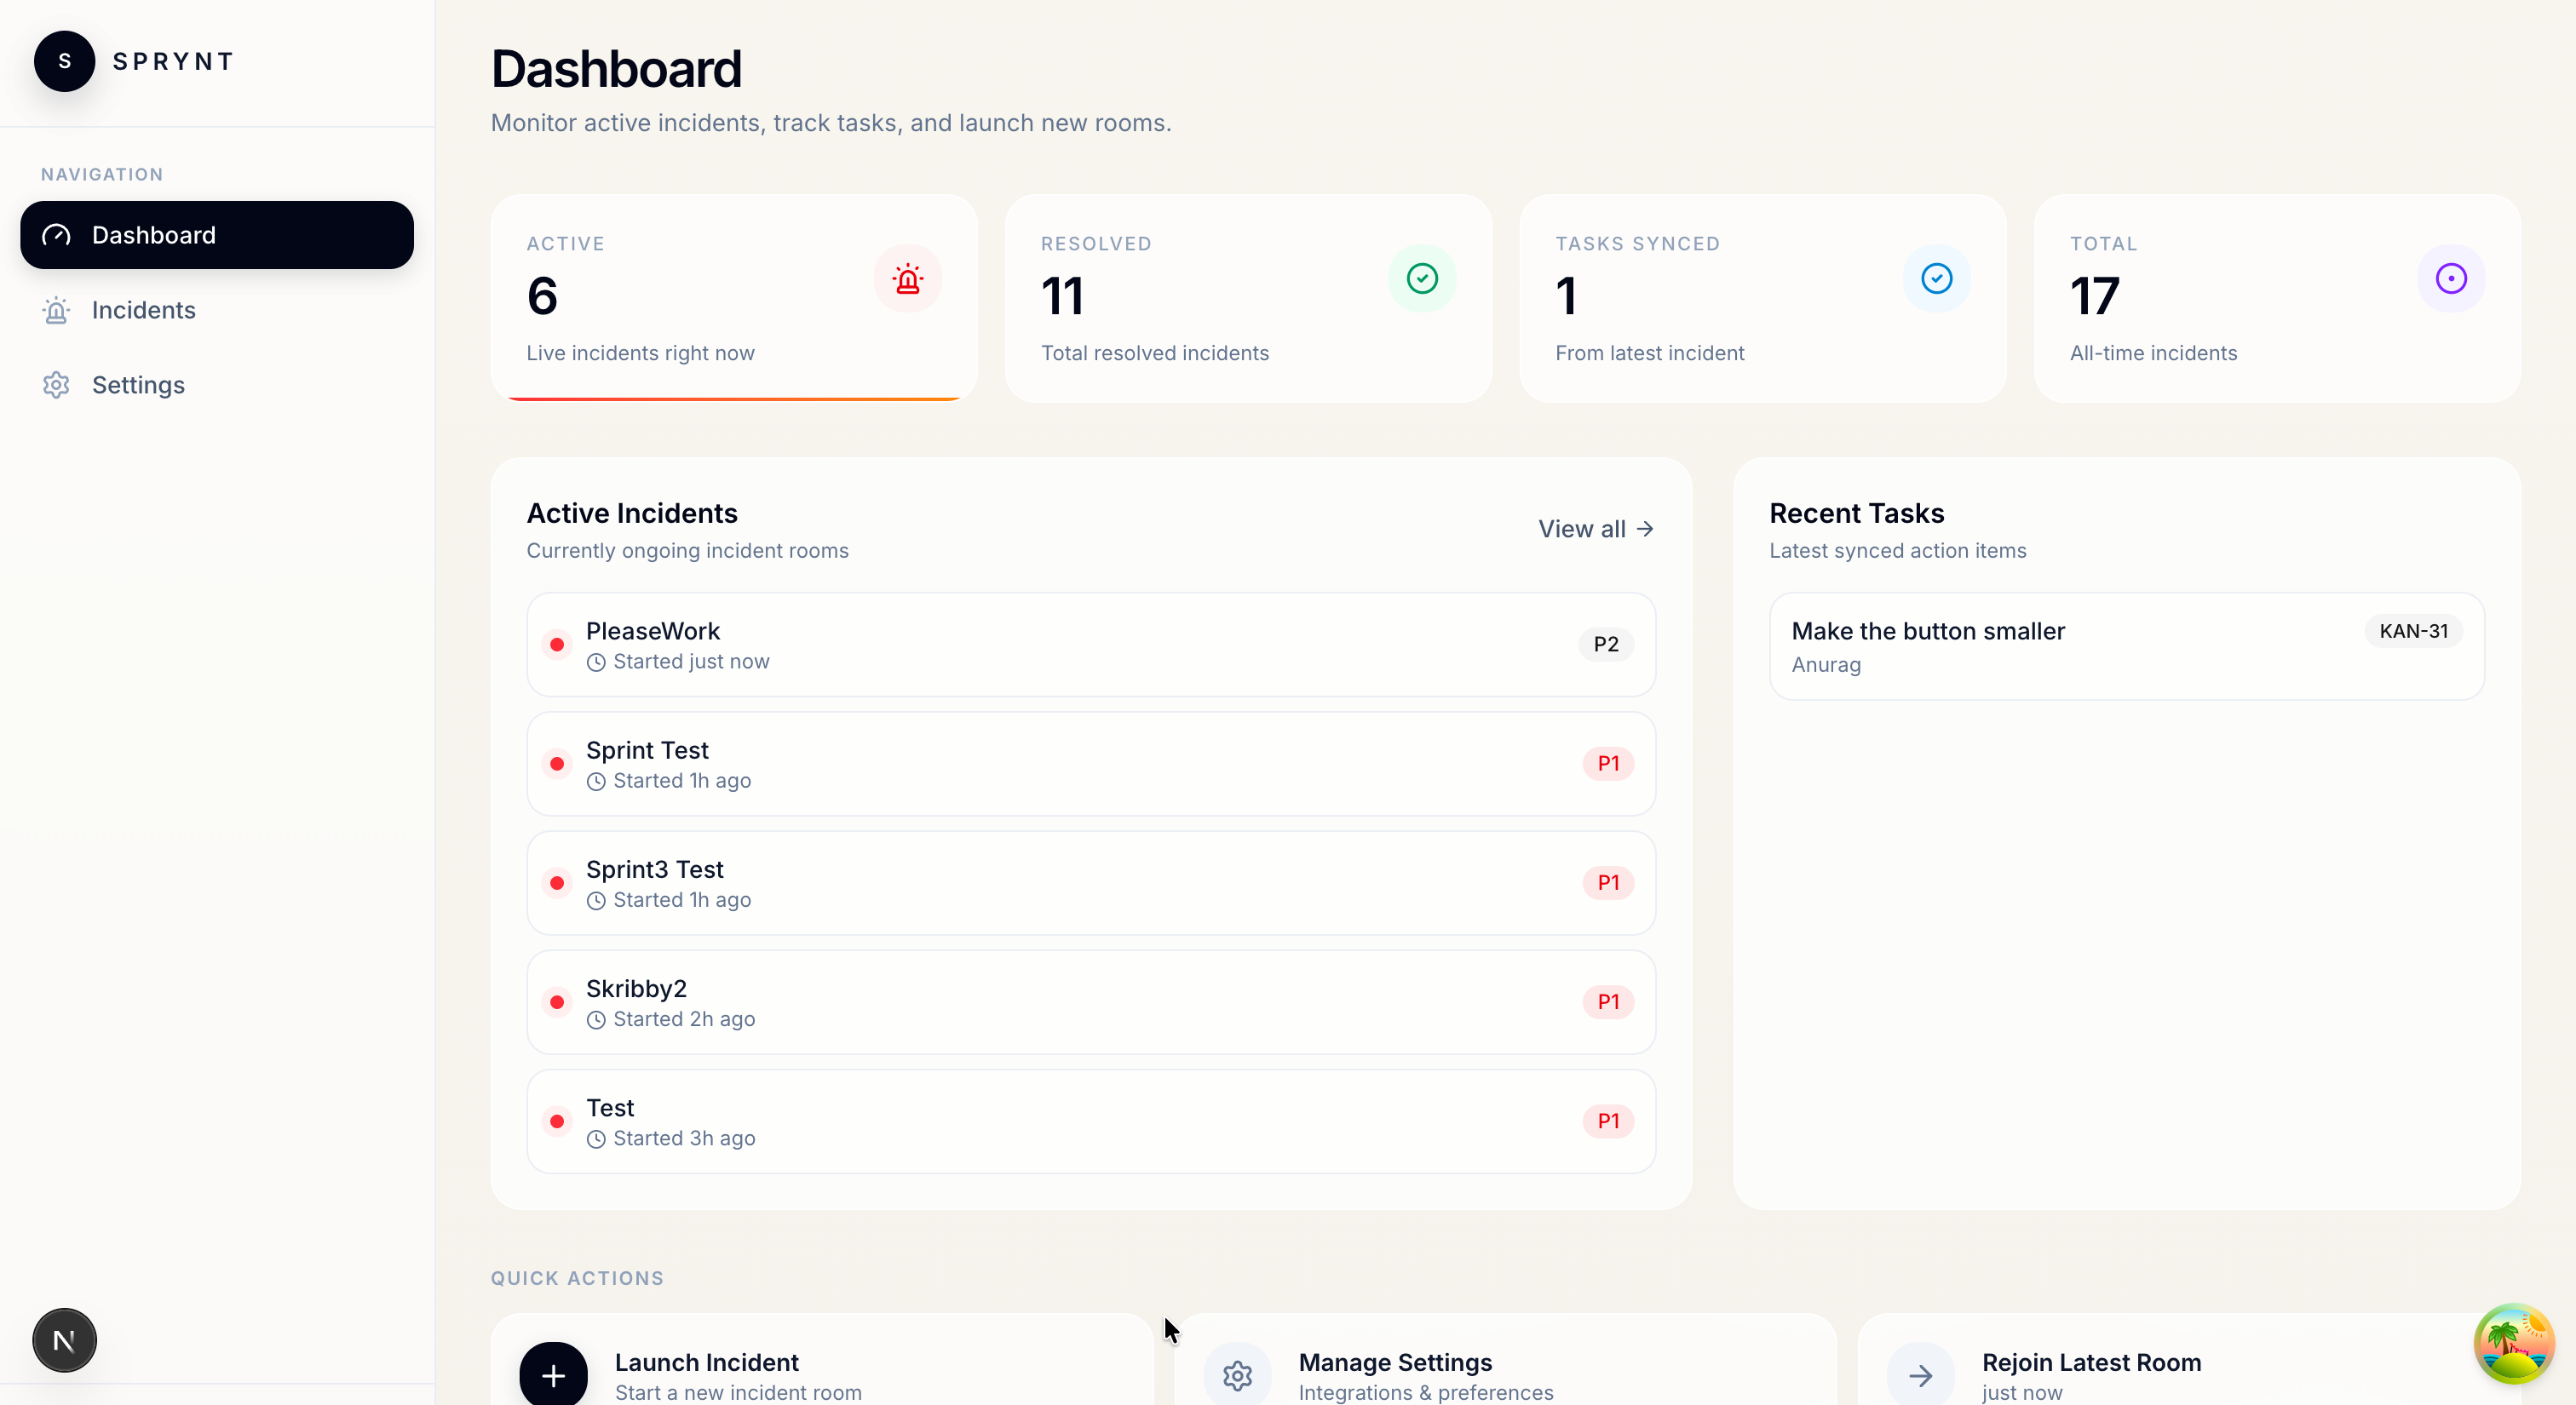Click the P1 badge on Skribby2
Viewport: 2576px width, 1405px height.
[1607, 1002]
